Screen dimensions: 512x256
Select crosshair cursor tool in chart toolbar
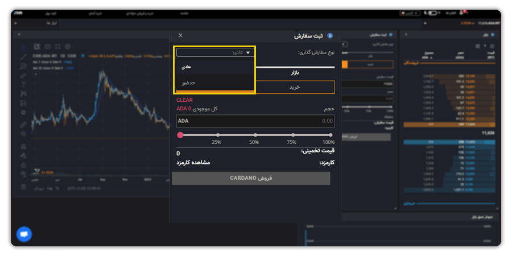point(23,48)
